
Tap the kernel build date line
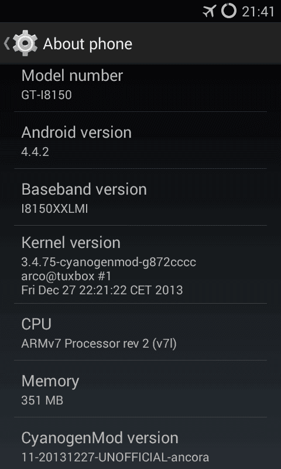tap(102, 290)
